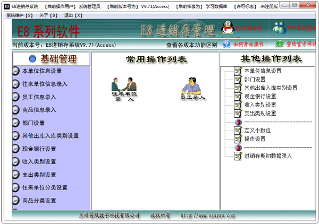Viewport: 319px width, 224px height.
Task: Minimize the E8进销存系统 window
Action: click(285, 5)
